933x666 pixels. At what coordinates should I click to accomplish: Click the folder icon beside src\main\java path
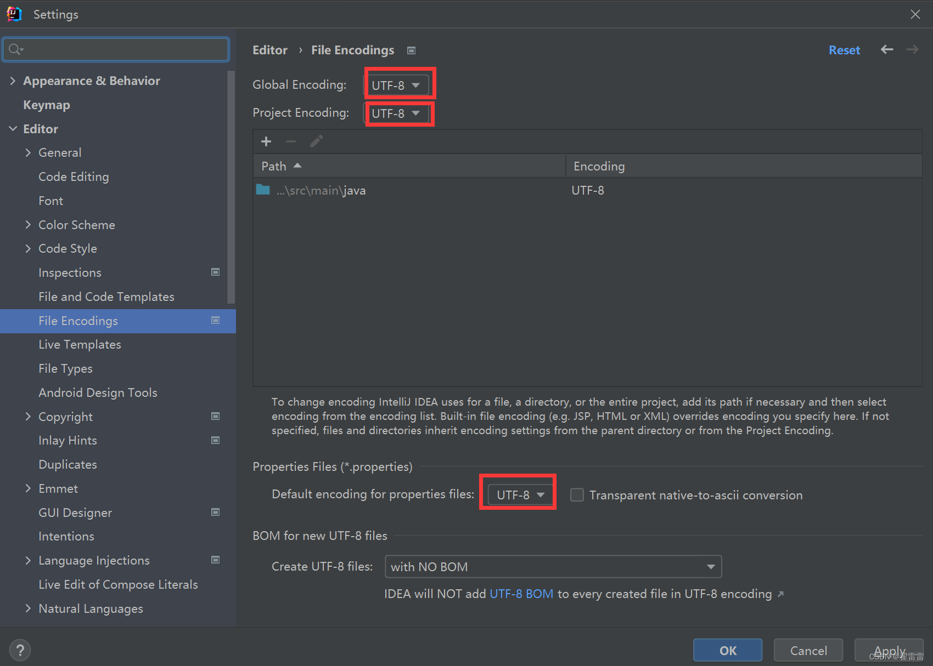click(263, 190)
